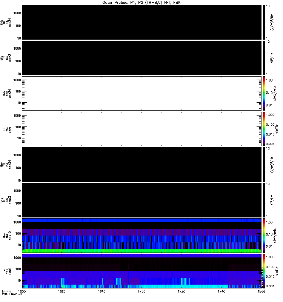Select the 1720 time axis label

click(181, 291)
